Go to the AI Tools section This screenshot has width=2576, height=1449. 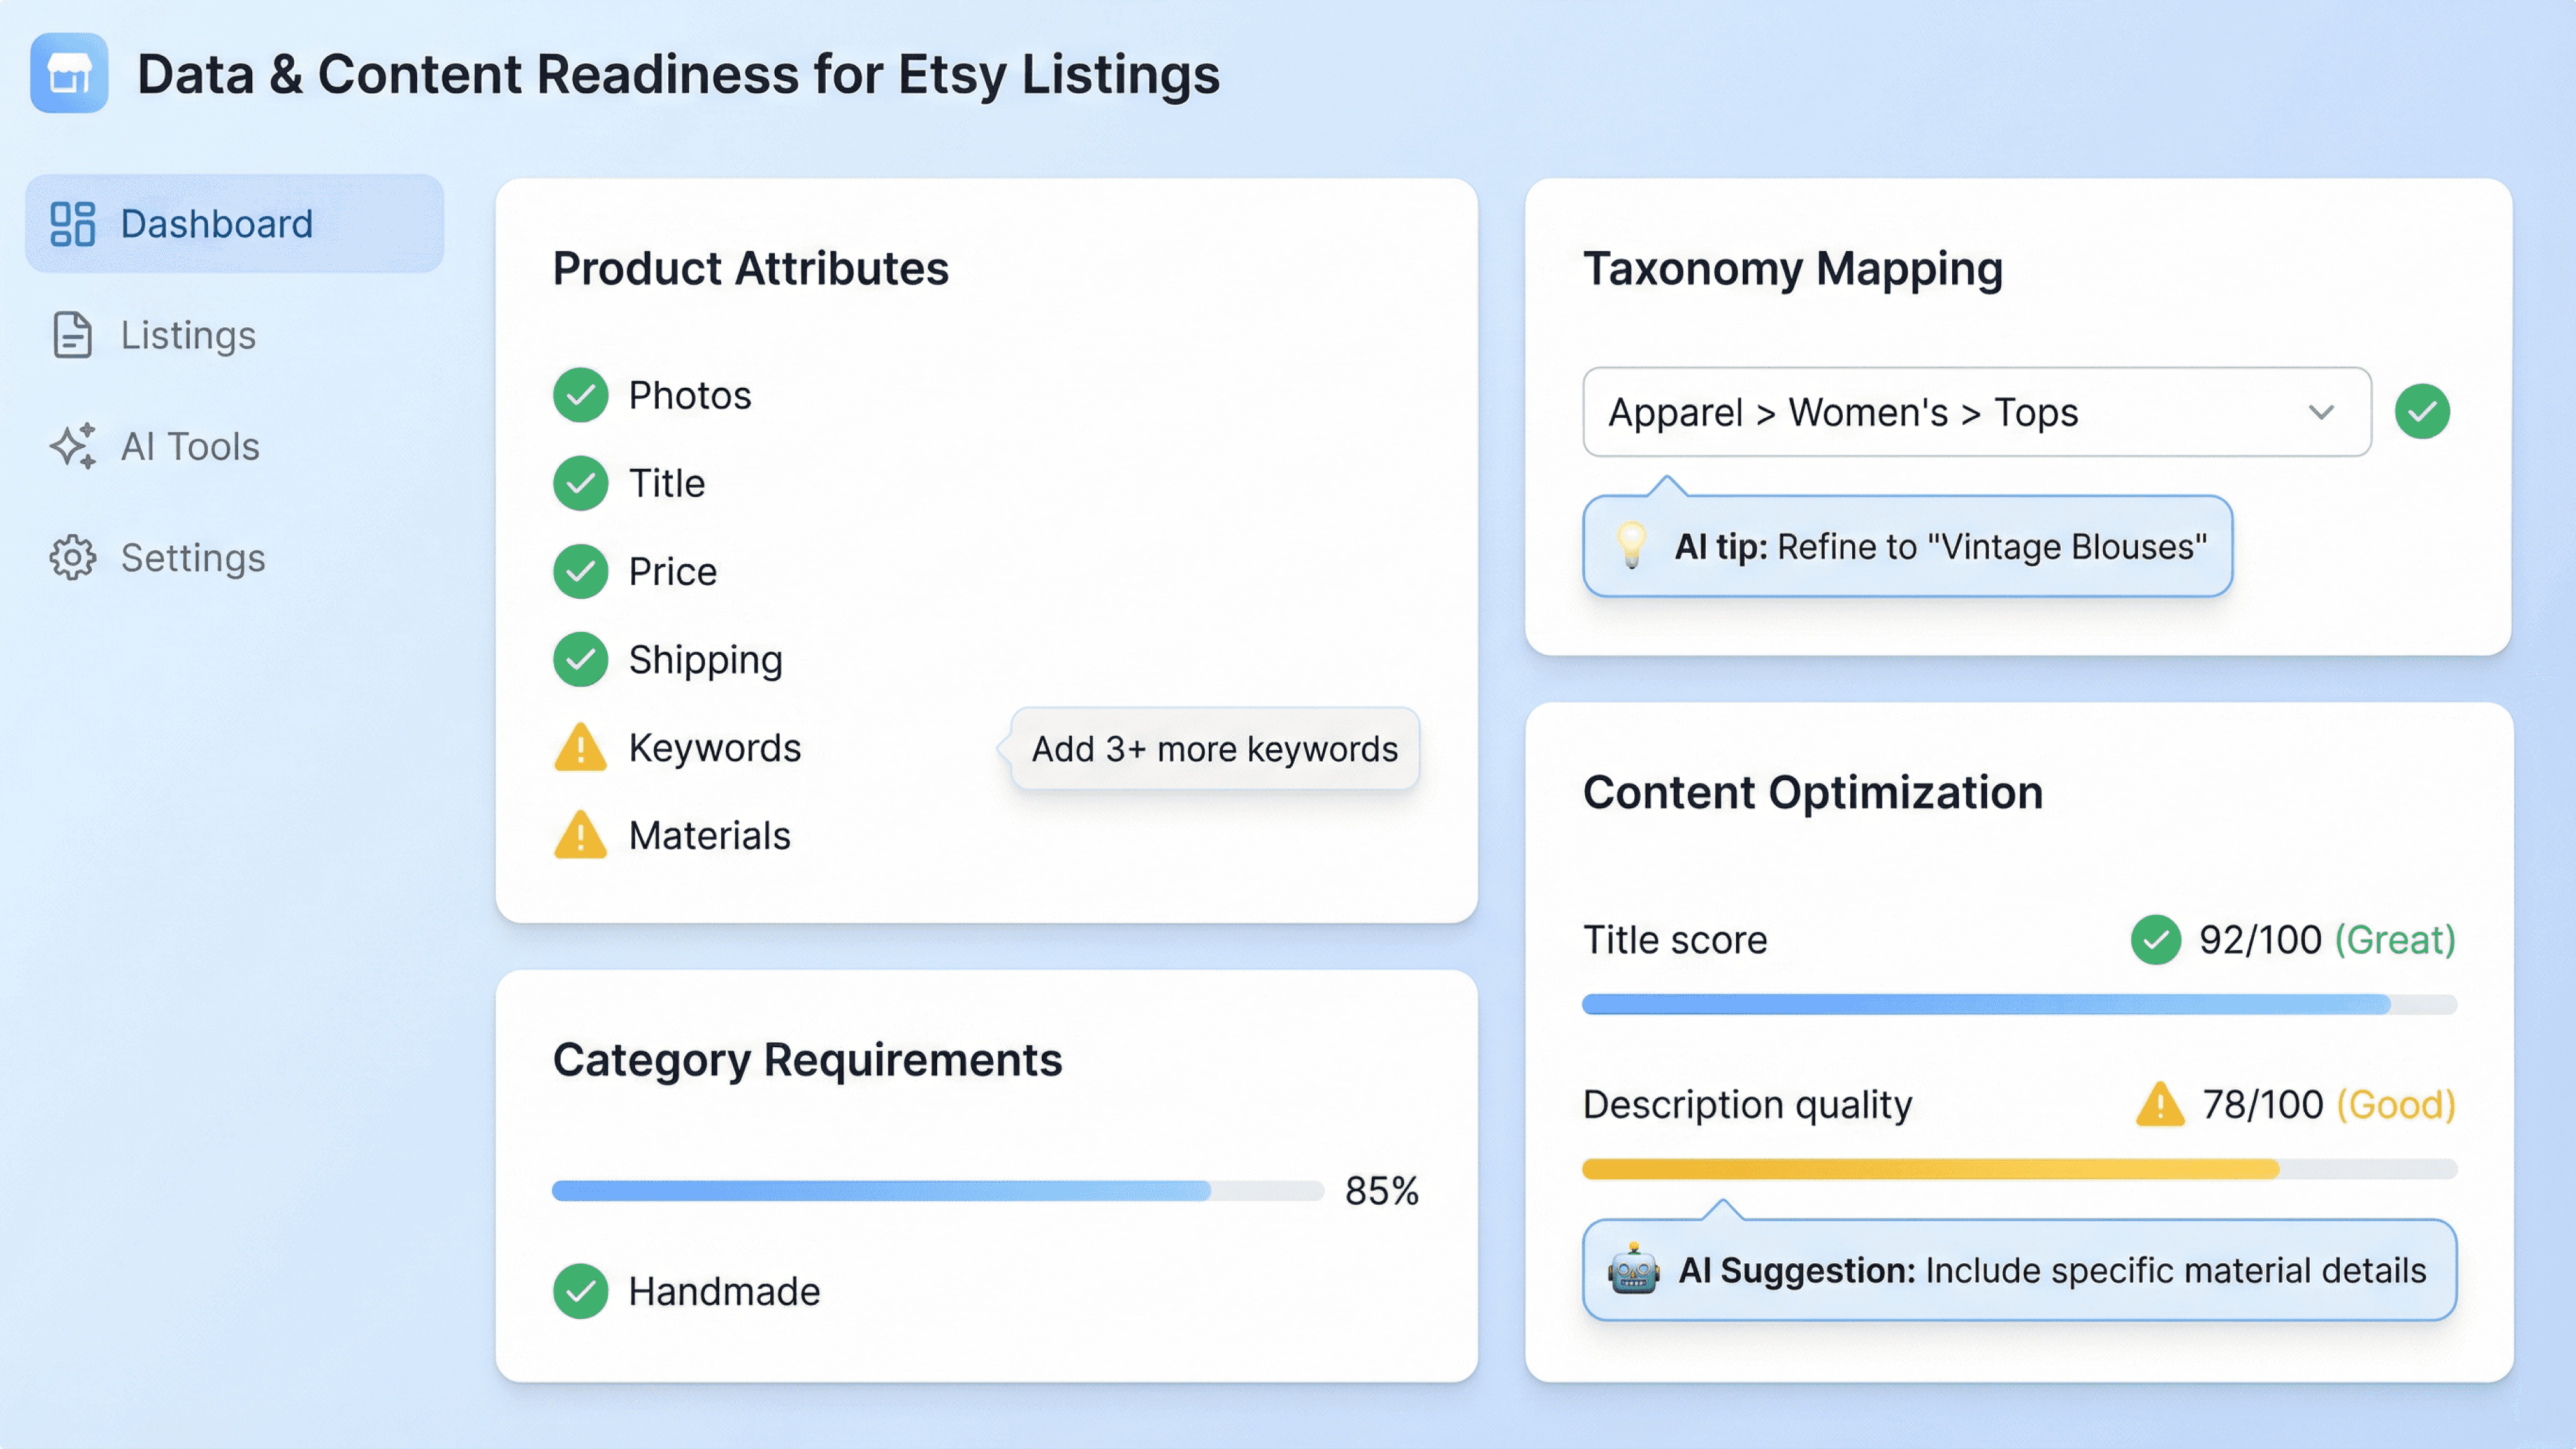click(190, 446)
